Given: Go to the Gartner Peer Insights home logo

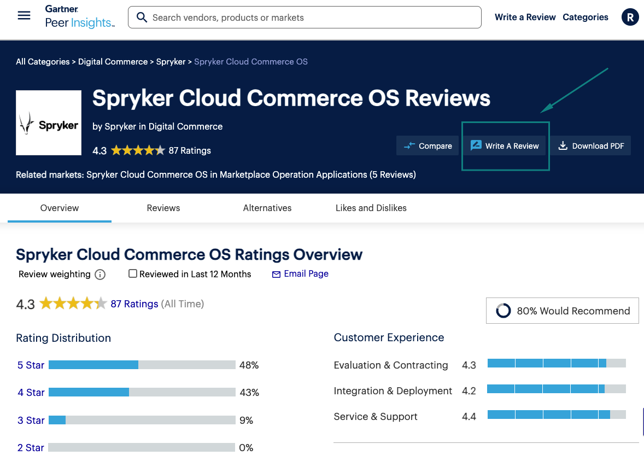Looking at the screenshot, I should (80, 17).
